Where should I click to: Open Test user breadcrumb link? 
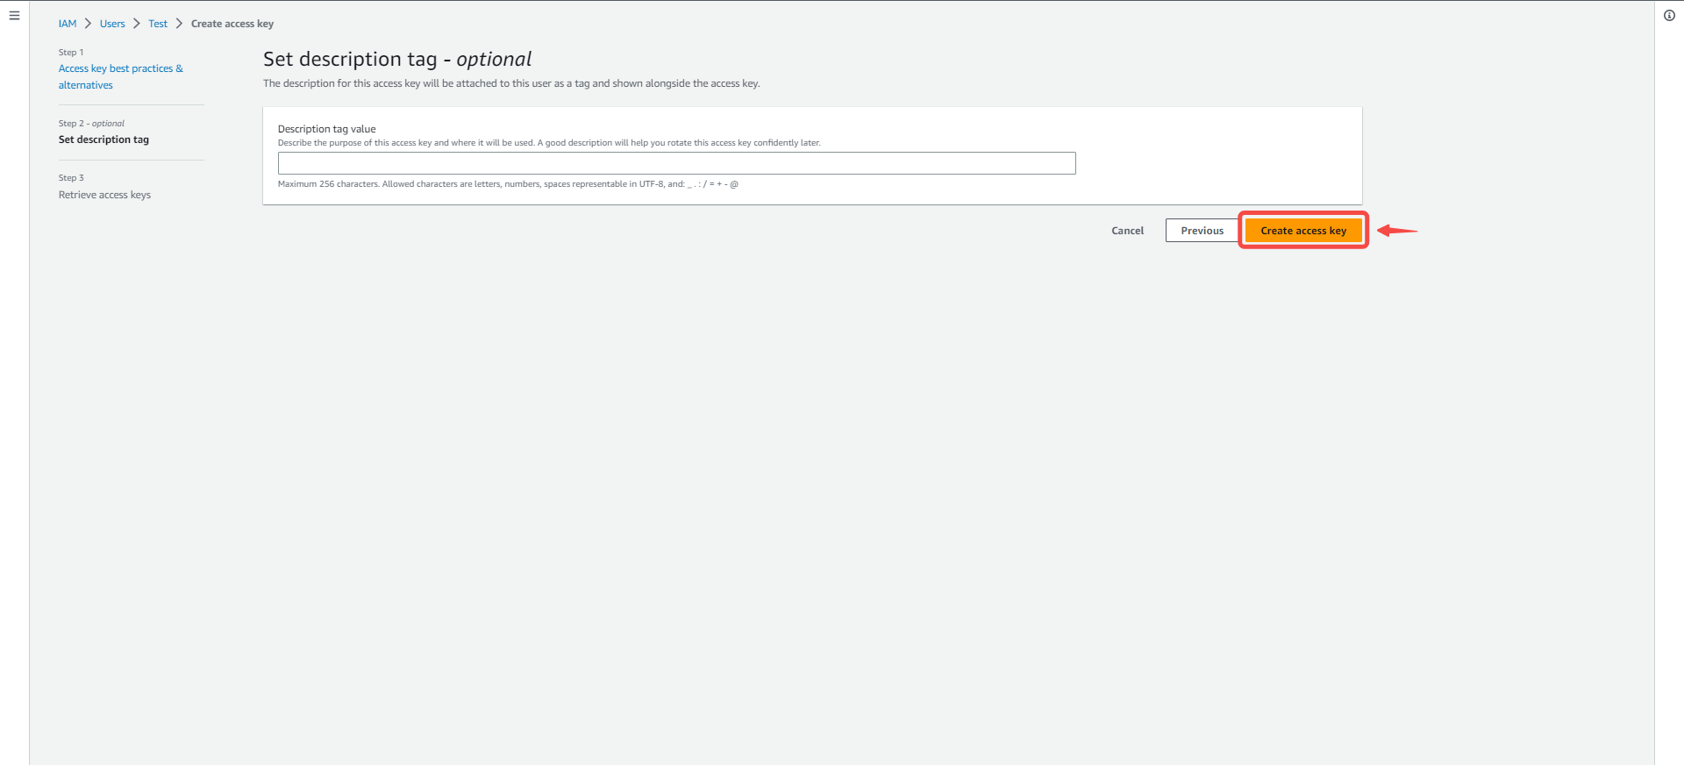[158, 24]
